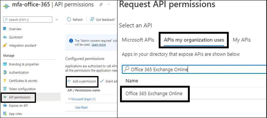
Task: Click the Branding & properties icon
Action: click(x=5, y=64)
